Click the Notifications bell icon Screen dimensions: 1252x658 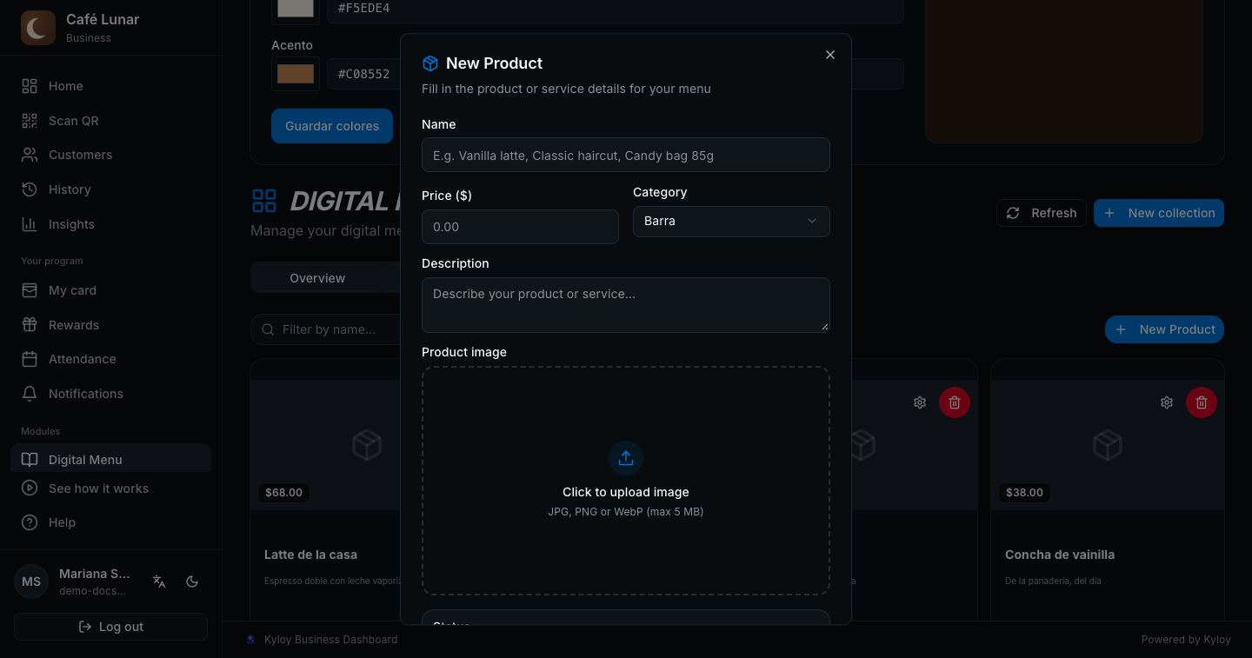[x=30, y=394]
